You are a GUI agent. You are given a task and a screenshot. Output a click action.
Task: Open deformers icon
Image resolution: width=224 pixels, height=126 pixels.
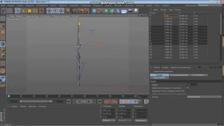[x=118, y=11]
